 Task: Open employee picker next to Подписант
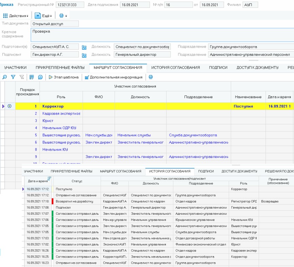click(84, 55)
